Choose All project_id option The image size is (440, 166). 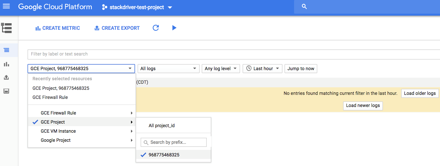point(173,126)
